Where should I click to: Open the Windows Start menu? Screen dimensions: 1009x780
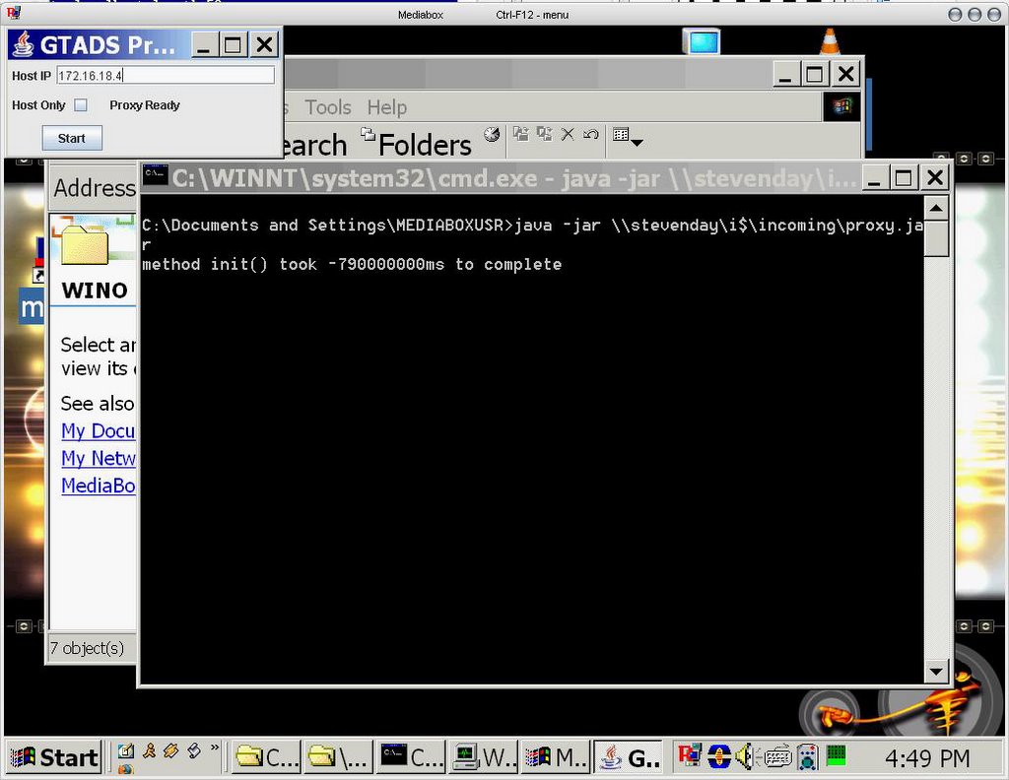pos(54,756)
